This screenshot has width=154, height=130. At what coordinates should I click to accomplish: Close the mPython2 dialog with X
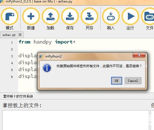pyautogui.click(x=139, y=55)
